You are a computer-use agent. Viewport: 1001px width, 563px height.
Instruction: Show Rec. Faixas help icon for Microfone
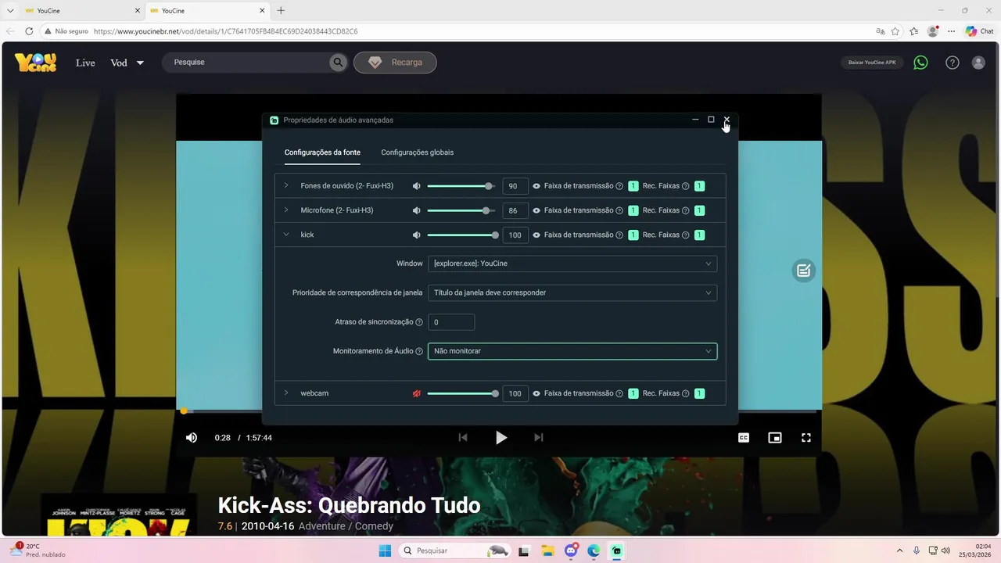[686, 210]
